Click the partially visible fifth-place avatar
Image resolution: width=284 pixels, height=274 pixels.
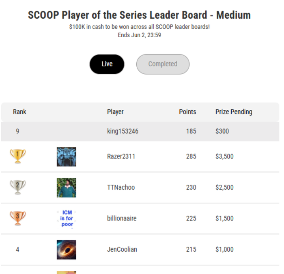[x=67, y=272]
